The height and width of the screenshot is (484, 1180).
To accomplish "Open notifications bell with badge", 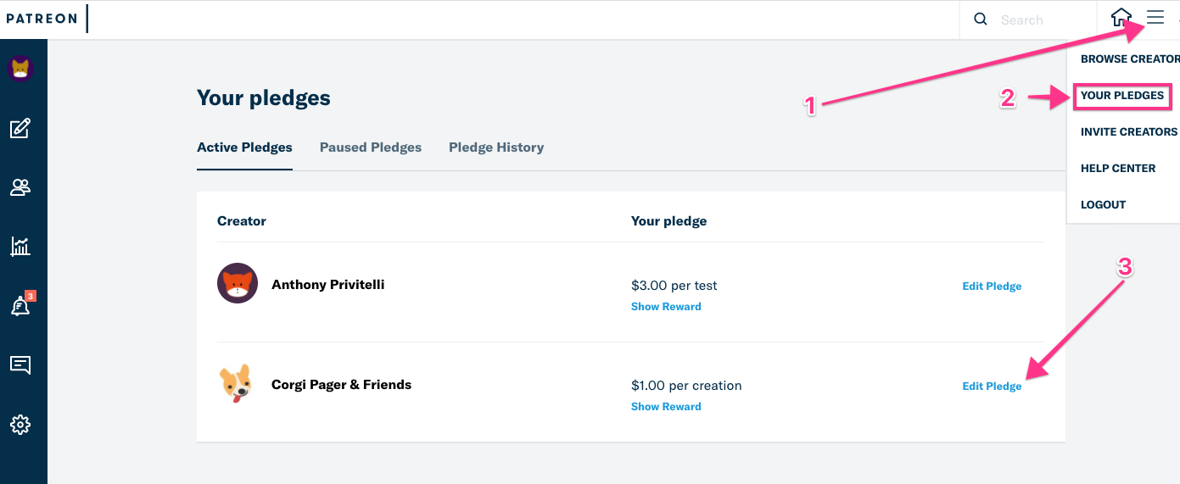I will pyautogui.click(x=20, y=306).
